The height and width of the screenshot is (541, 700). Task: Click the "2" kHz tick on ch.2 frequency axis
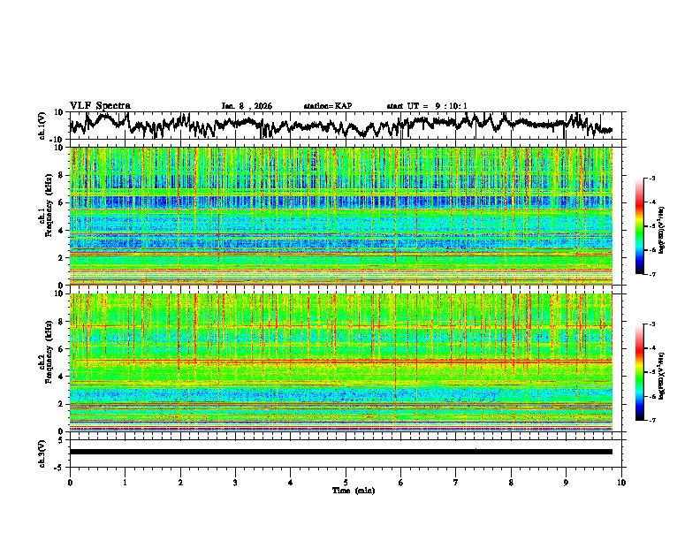pyautogui.click(x=62, y=404)
